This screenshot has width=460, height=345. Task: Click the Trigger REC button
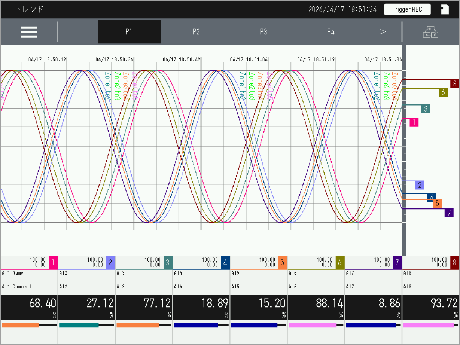pyautogui.click(x=407, y=10)
